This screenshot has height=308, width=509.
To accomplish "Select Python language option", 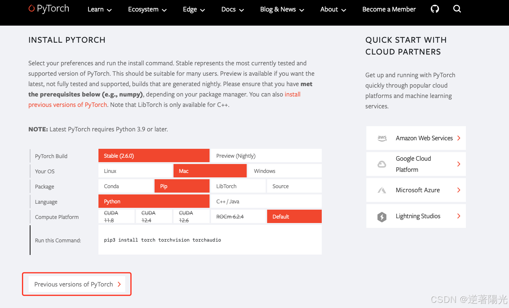I will (x=154, y=201).
